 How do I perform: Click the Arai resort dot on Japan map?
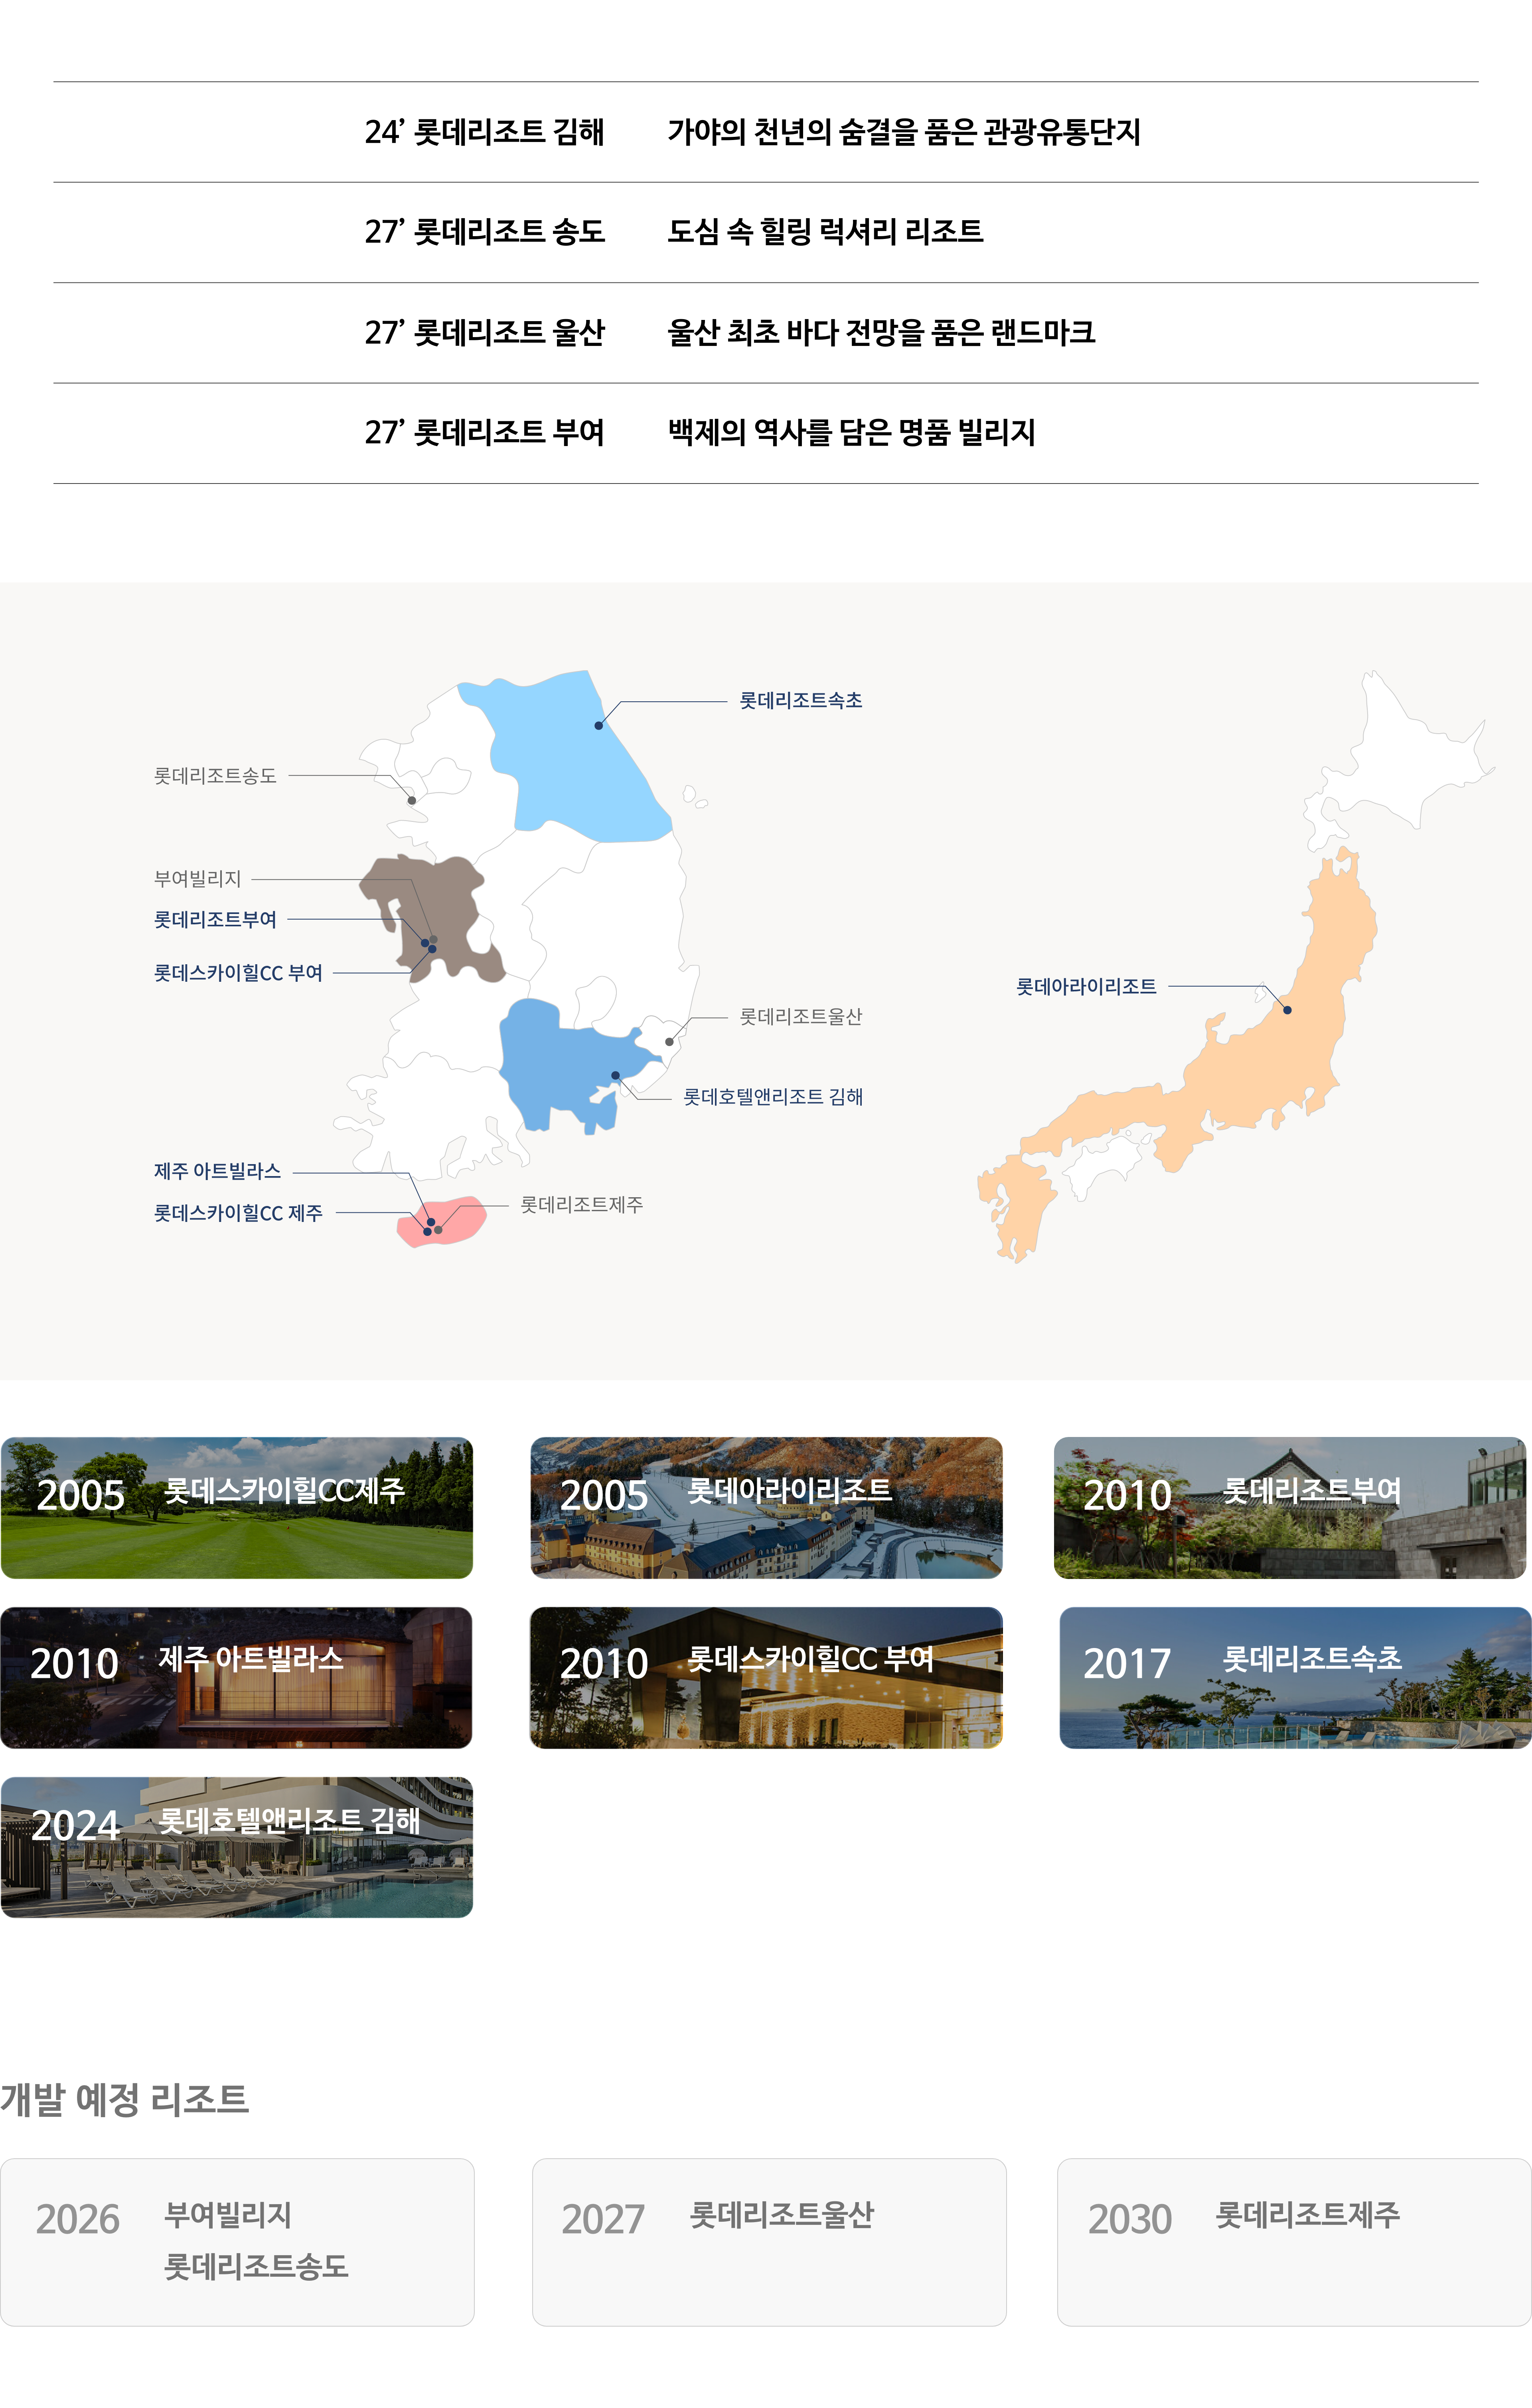pos(1287,1010)
